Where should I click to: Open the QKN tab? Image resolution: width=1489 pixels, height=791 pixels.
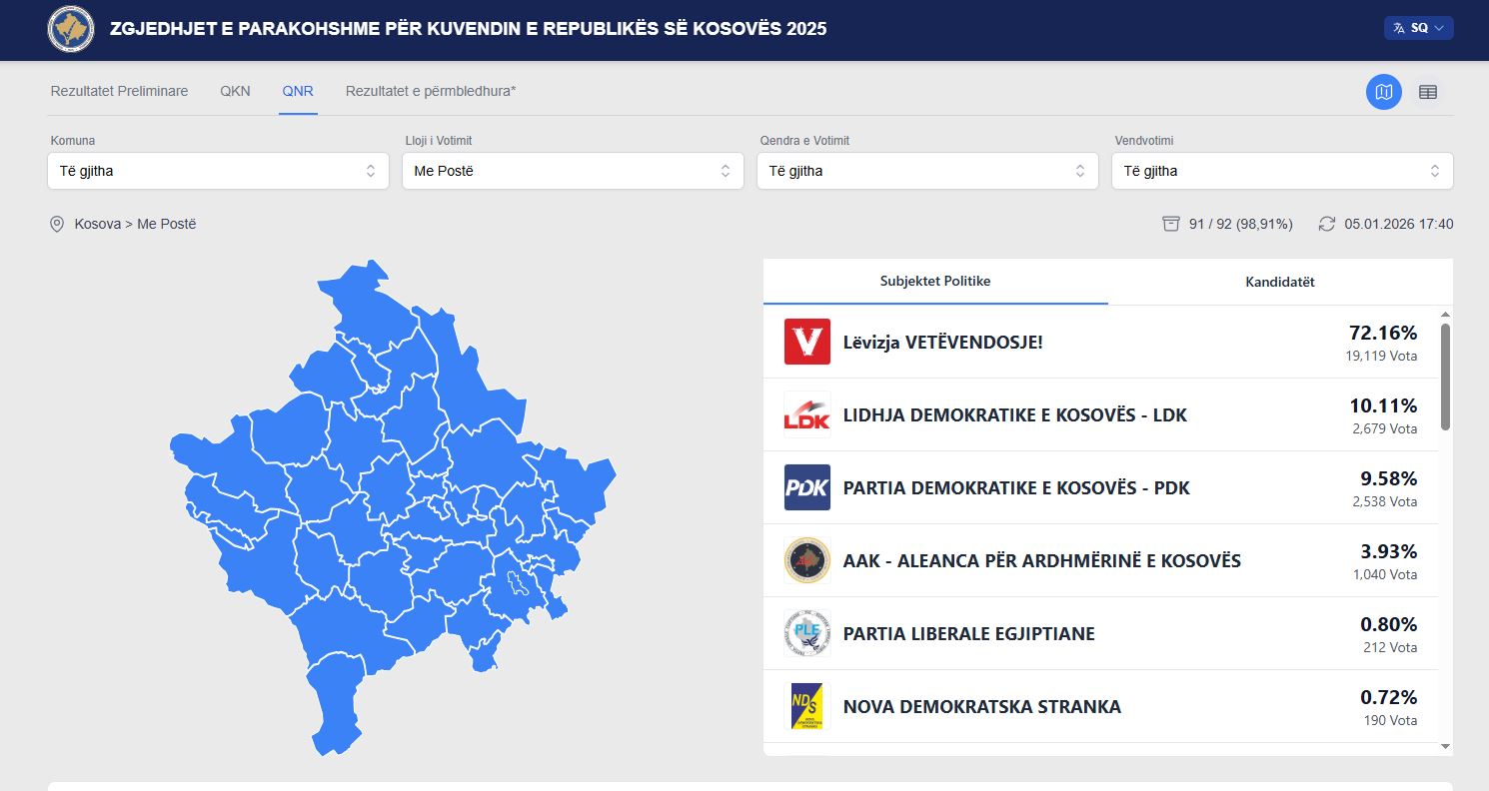pyautogui.click(x=235, y=91)
